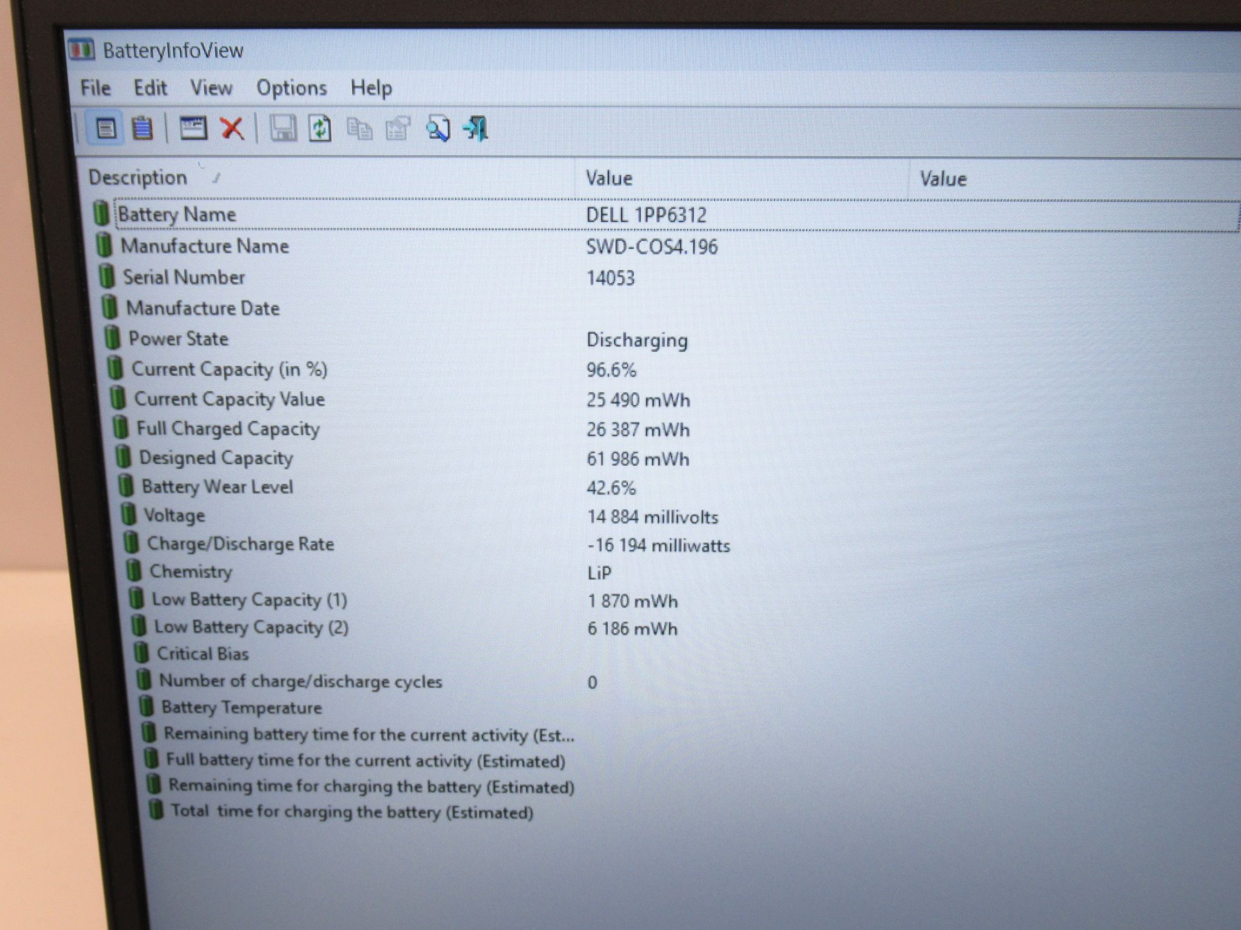Viewport: 1241px width, 930px height.
Task: Select the Battery Wear Level row
Action: (667, 487)
